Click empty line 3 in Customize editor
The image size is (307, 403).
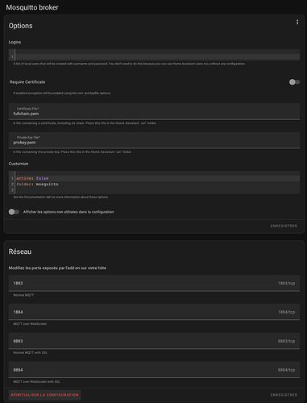pos(157,190)
